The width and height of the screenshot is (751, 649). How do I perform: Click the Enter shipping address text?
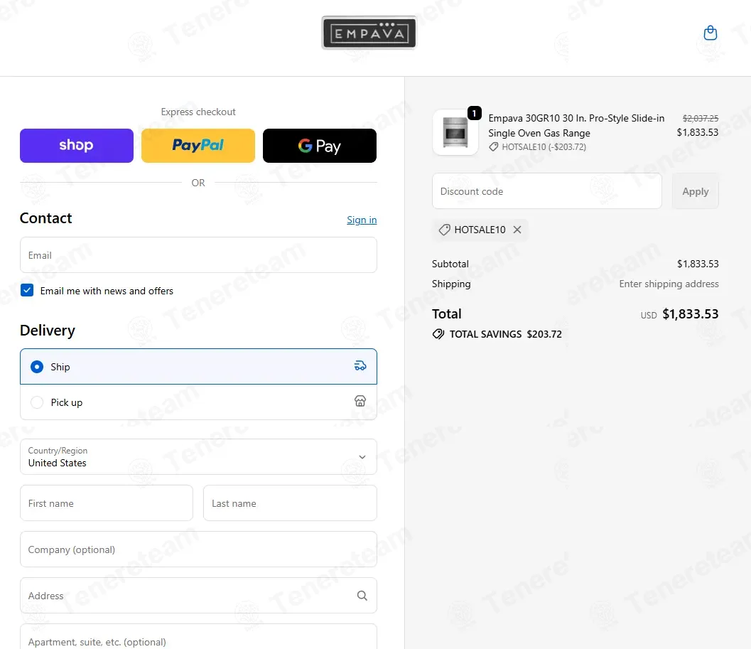pos(669,284)
